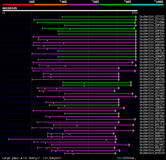The height and width of the screenshot is (160, 166).
Task: Click the yellow gap legend symbol beside 'in Query'
Action: click(x=21, y=158)
